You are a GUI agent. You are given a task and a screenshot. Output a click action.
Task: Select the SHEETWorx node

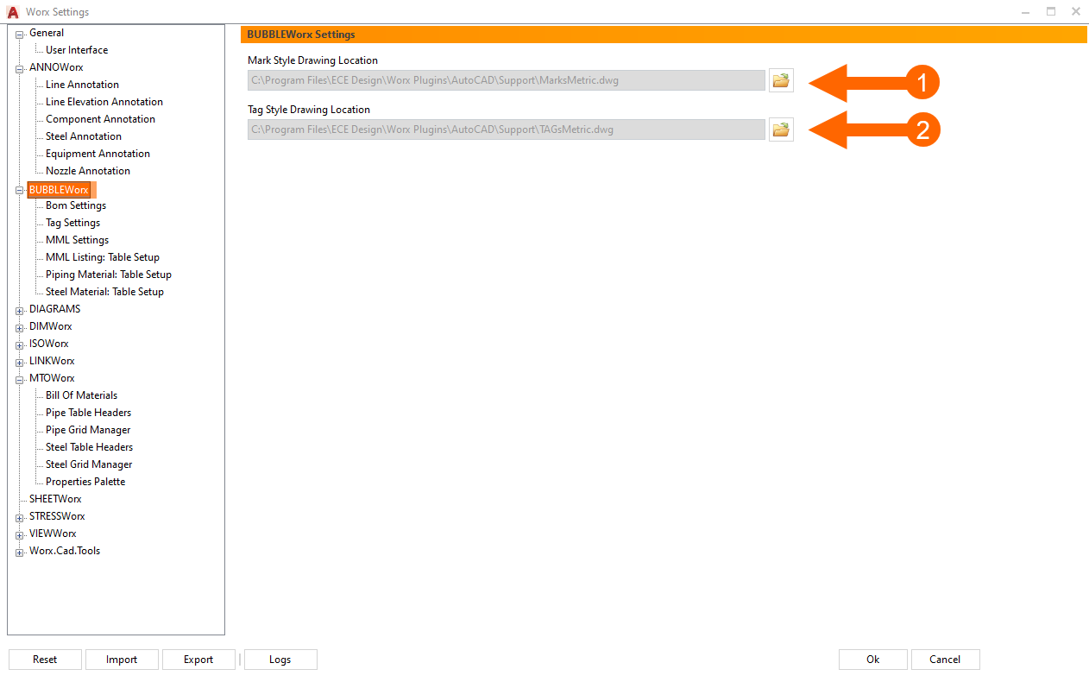(x=55, y=499)
